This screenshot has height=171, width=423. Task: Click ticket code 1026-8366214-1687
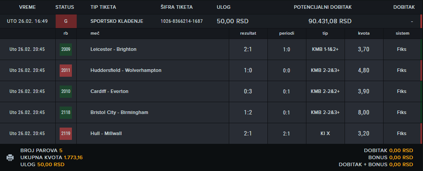181,21
